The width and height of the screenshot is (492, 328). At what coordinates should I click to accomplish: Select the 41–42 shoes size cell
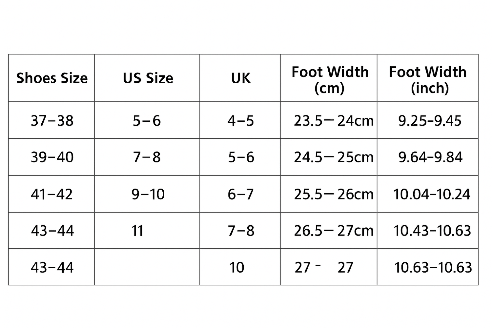pyautogui.click(x=52, y=194)
